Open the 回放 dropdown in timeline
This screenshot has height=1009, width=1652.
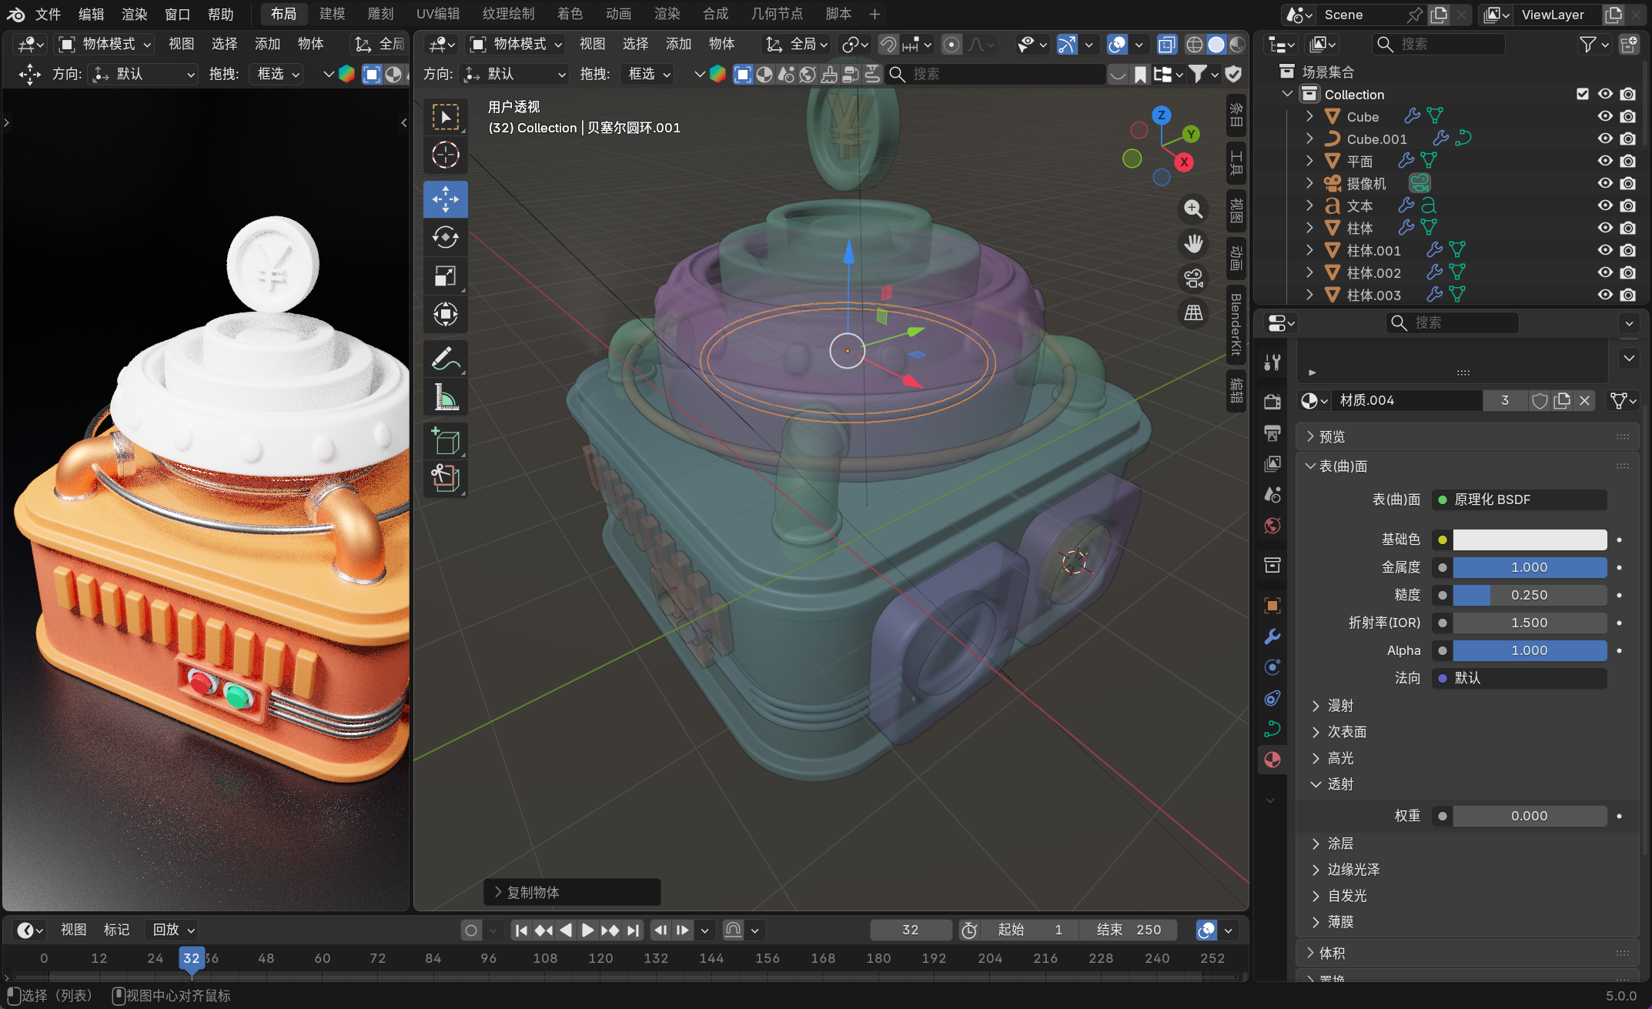(x=173, y=930)
